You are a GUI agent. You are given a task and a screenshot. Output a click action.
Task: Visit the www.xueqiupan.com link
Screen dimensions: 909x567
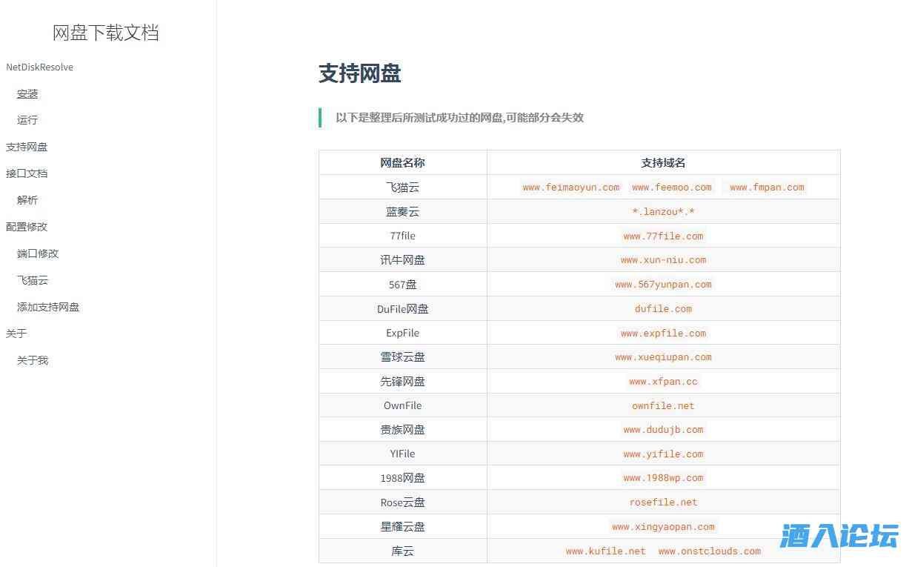coord(663,357)
